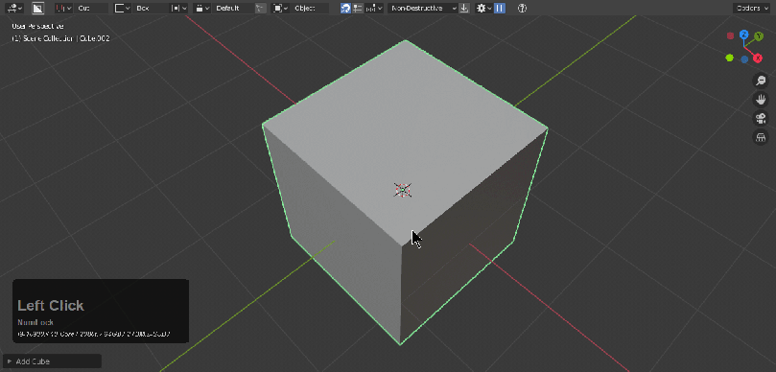Click the pan hand viewport icon
Screen dimensions: 776x372
tap(761, 99)
